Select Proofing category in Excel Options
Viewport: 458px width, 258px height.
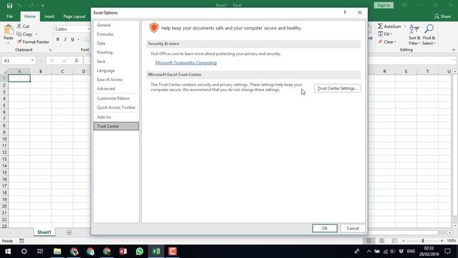116,52
